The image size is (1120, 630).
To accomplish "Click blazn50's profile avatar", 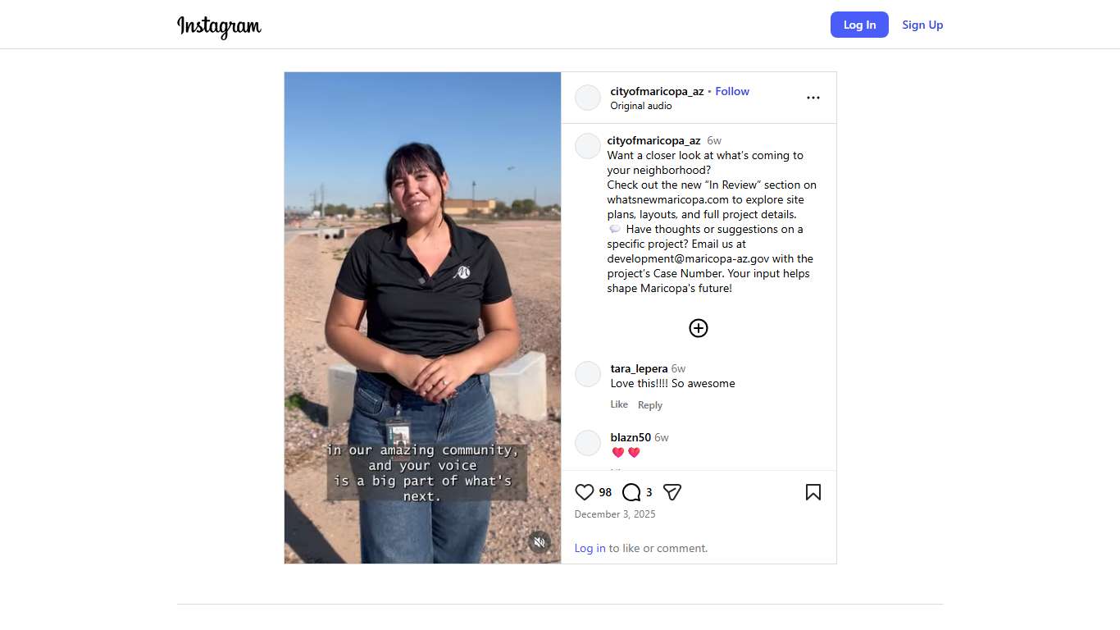I will pyautogui.click(x=588, y=443).
